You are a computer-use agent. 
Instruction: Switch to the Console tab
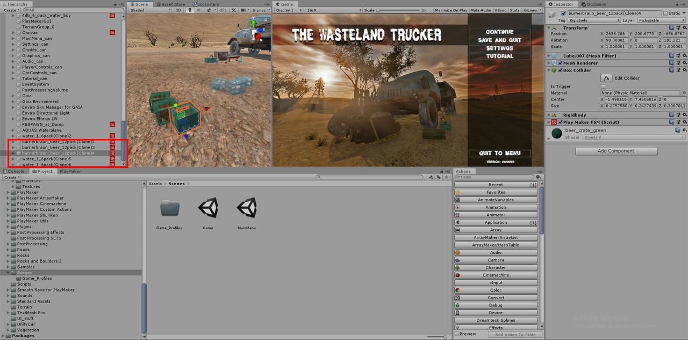[13, 171]
